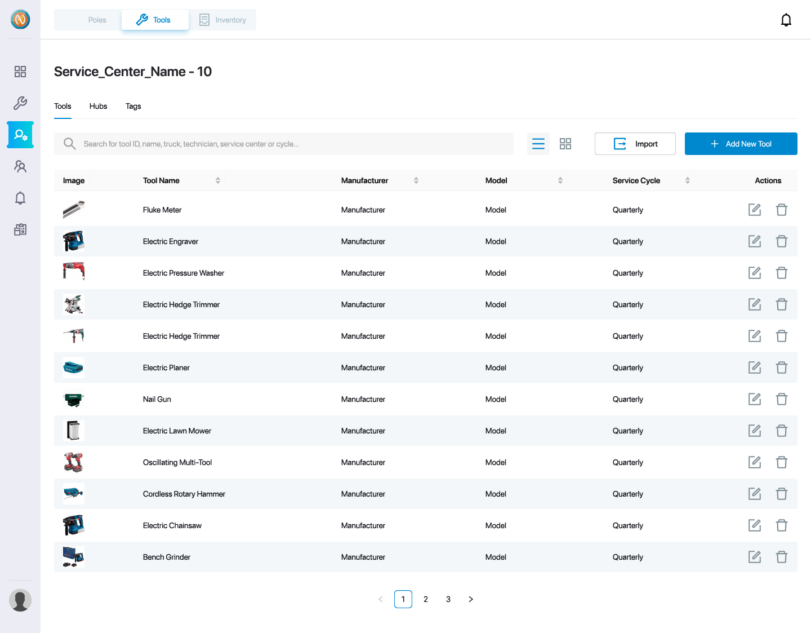Image resolution: width=811 pixels, height=633 pixels.
Task: Open Nail Gun thumbnail image
Action: coord(74,399)
